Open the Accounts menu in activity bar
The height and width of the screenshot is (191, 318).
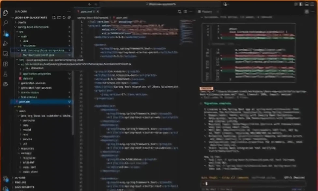coord(6,179)
